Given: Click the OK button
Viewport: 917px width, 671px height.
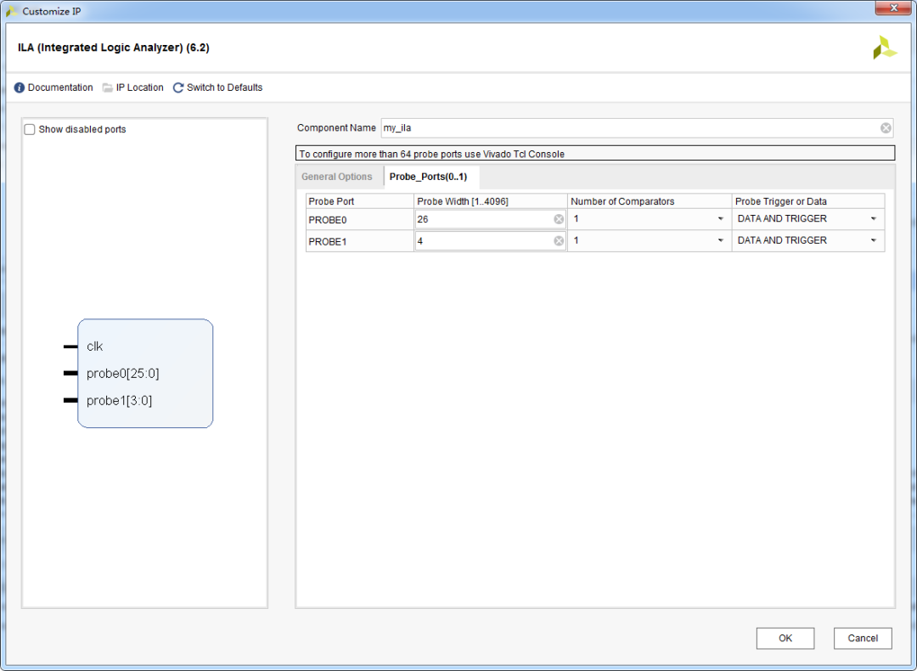Looking at the screenshot, I should (785, 638).
